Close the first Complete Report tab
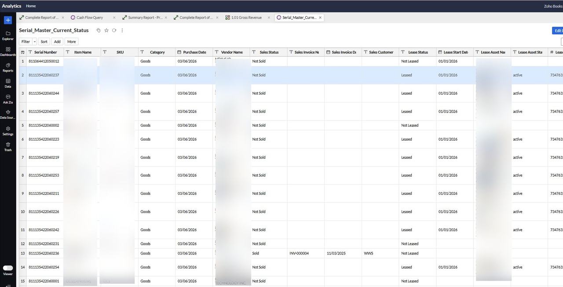The image size is (563, 287). click(x=63, y=18)
